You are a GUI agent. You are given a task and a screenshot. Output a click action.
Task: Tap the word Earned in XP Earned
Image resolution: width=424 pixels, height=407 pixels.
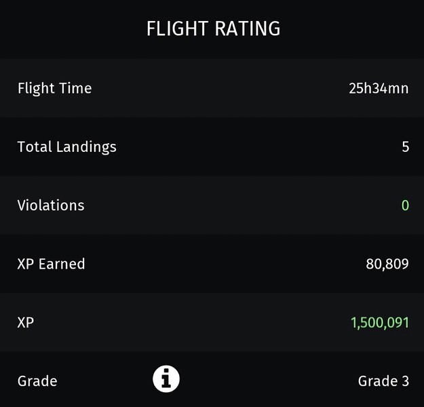pyautogui.click(x=62, y=264)
